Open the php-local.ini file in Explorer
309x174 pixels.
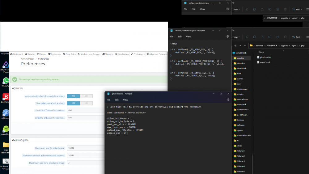pyautogui.click(x=265, y=57)
